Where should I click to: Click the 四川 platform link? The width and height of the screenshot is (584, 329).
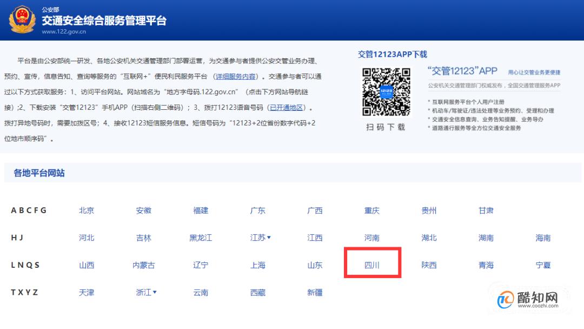click(371, 265)
